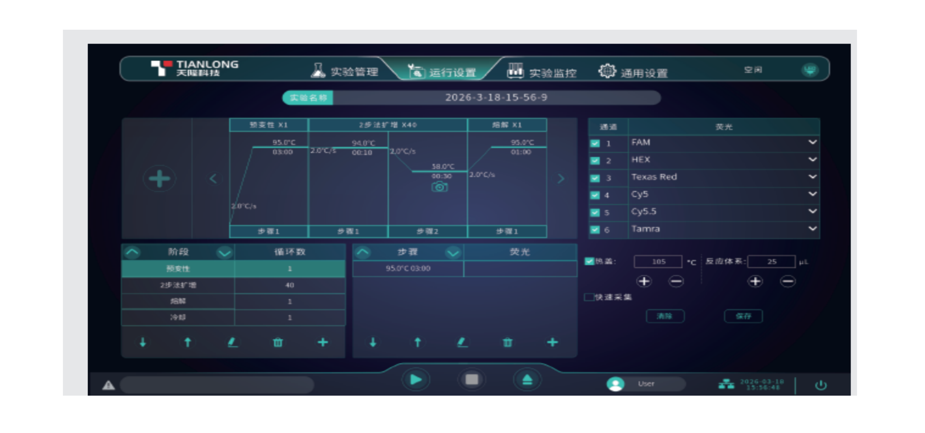
Task: Open the 实验管理 tab
Action: pos(354,71)
